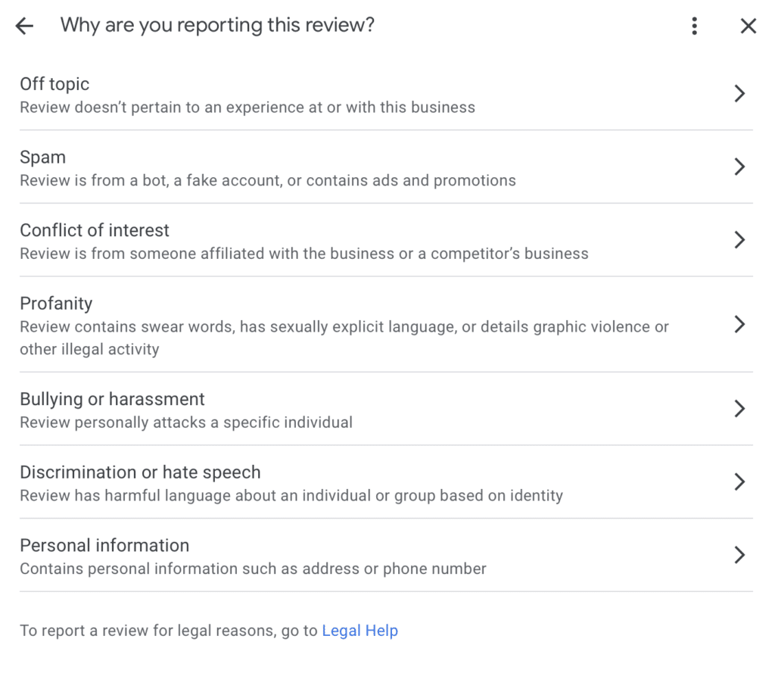Select Discrimination or hate speech

click(x=386, y=483)
